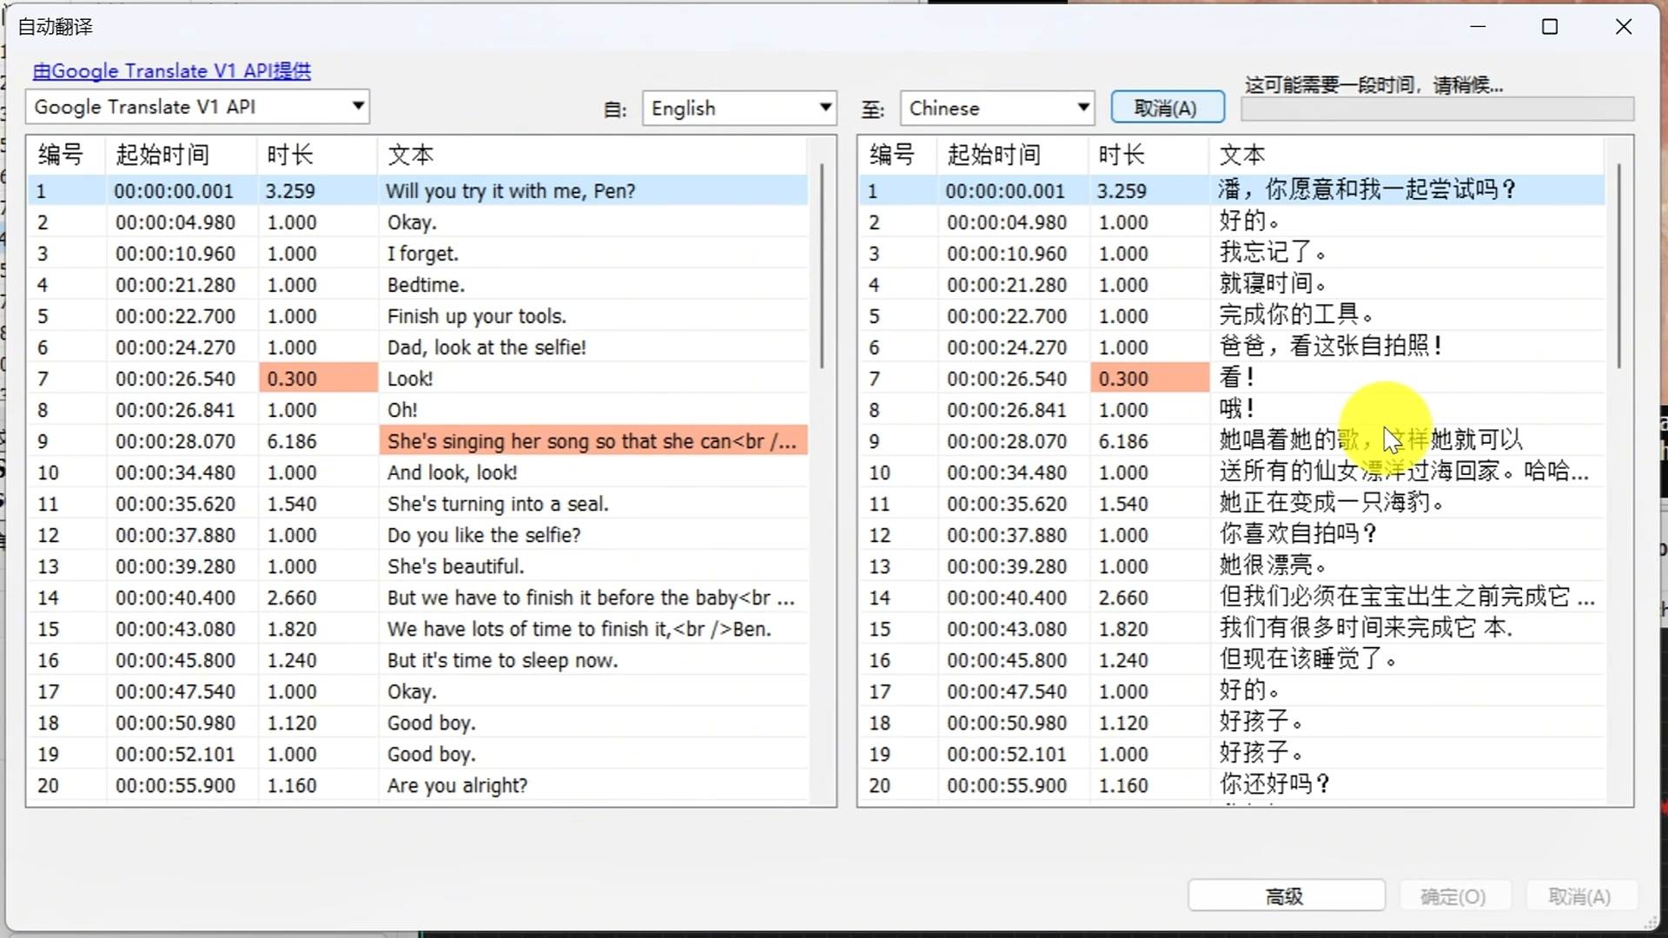Image resolution: width=1668 pixels, height=938 pixels.
Task: Click the translation progress bar
Action: click(1437, 109)
